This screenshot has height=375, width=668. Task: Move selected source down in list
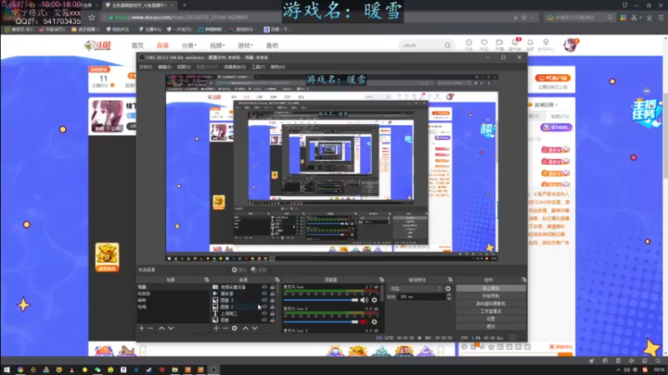coord(255,328)
